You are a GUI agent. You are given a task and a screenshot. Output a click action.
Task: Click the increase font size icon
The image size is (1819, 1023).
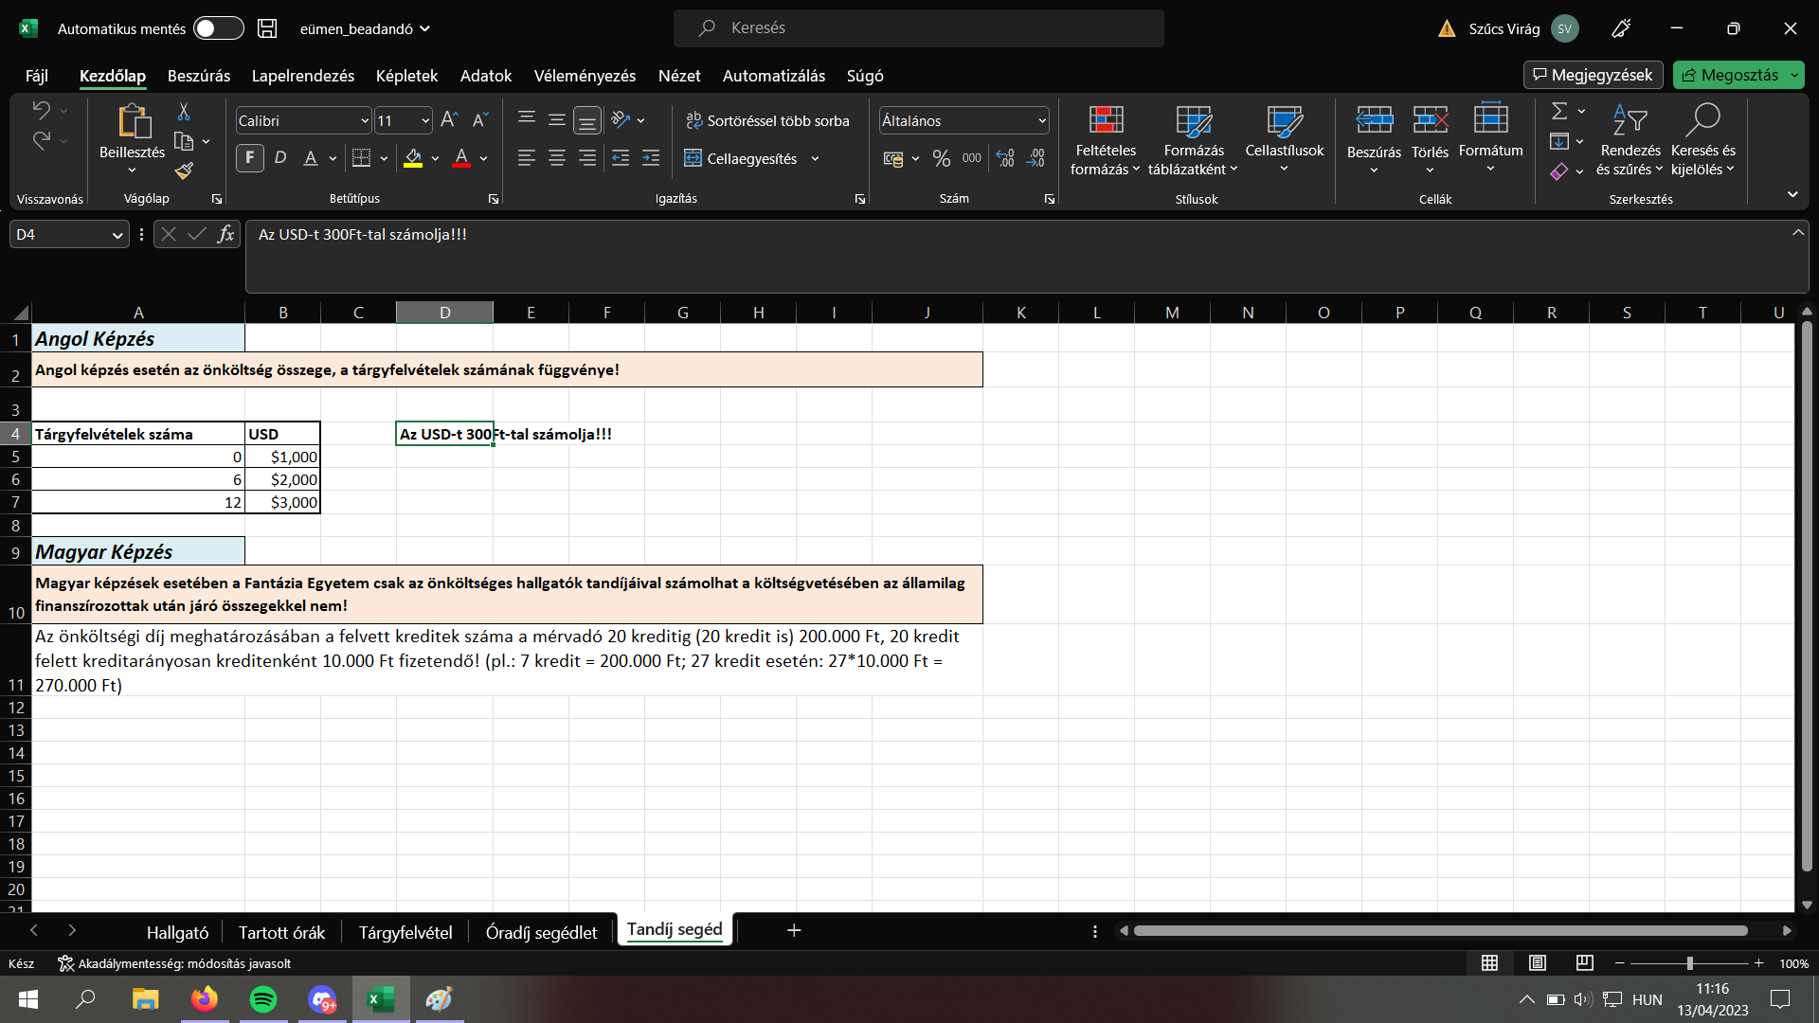(449, 120)
